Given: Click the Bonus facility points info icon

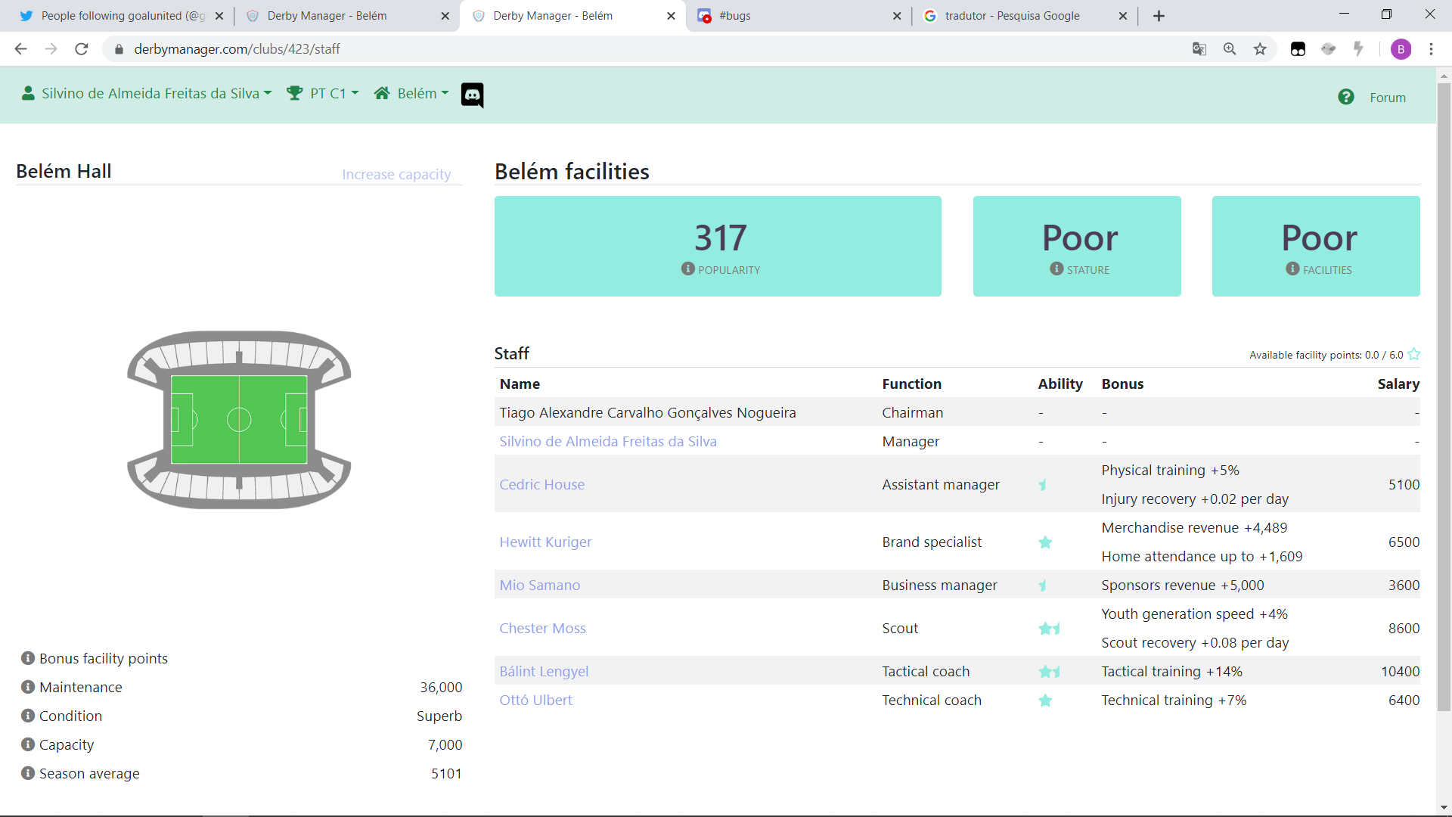Looking at the screenshot, I should [28, 658].
